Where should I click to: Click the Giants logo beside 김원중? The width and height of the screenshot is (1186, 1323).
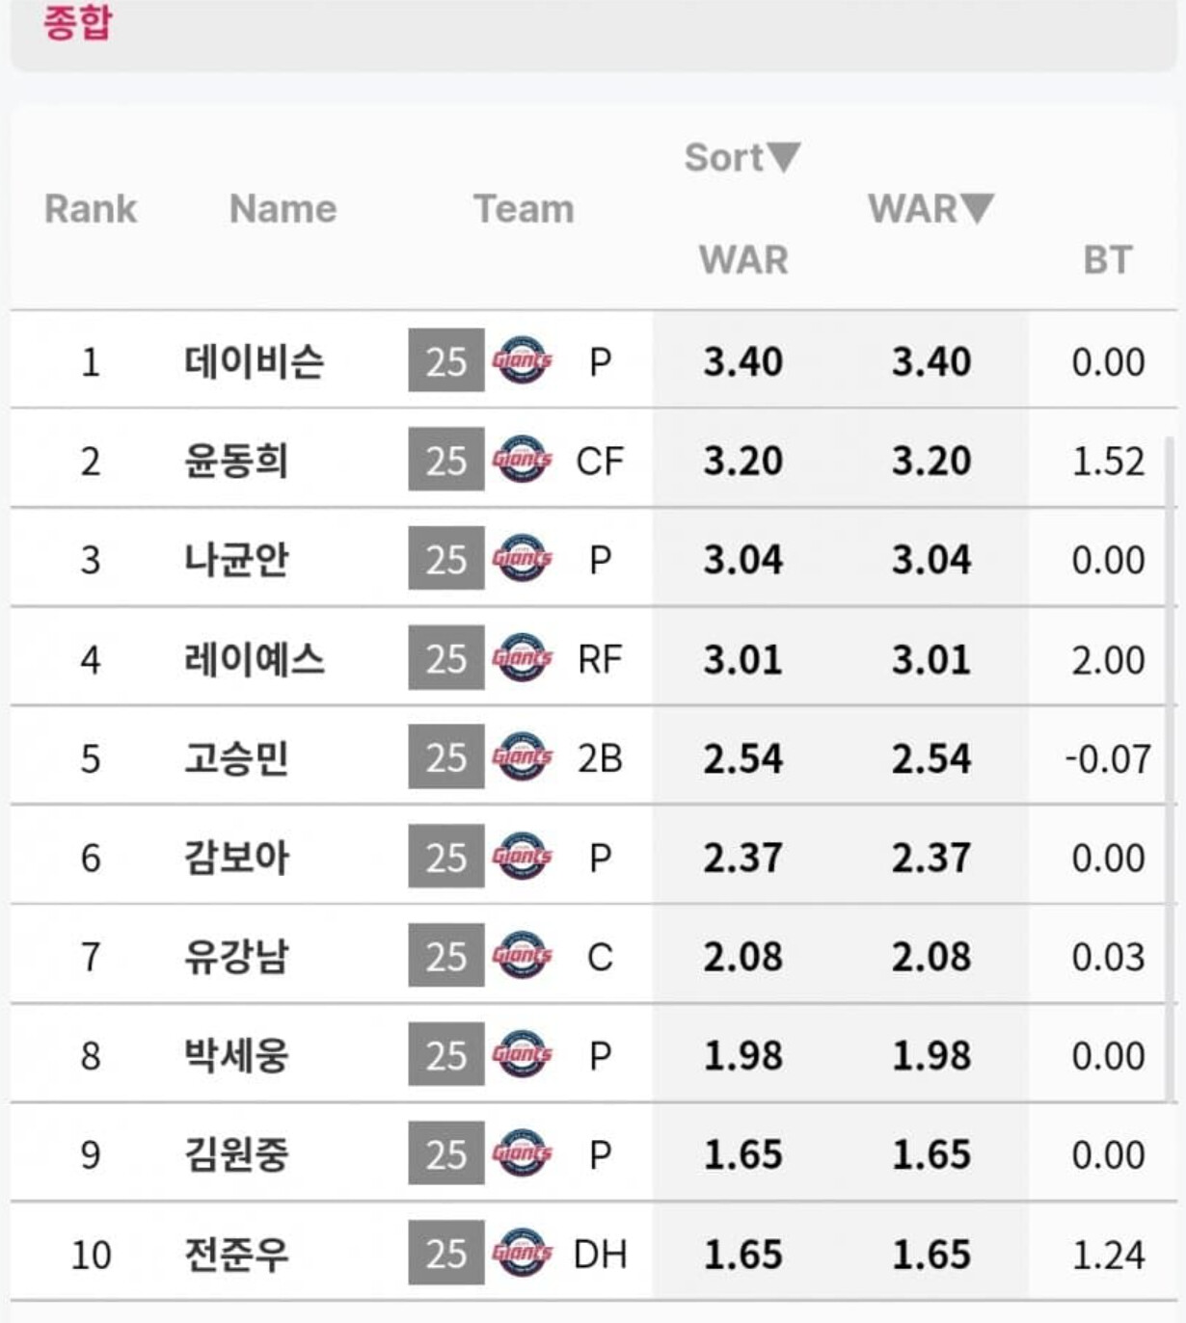coord(522,1154)
